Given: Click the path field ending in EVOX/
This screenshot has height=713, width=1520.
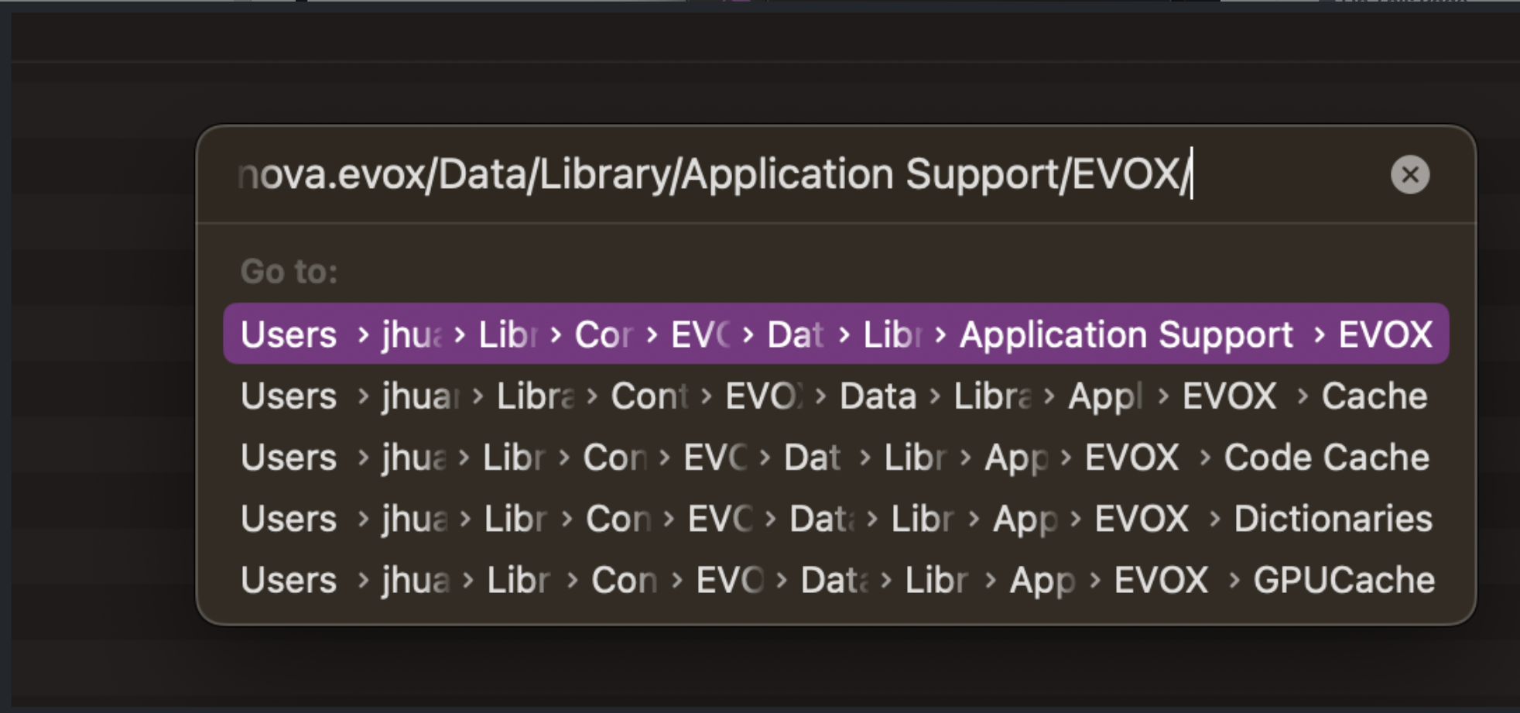Looking at the screenshot, I should (x=712, y=175).
